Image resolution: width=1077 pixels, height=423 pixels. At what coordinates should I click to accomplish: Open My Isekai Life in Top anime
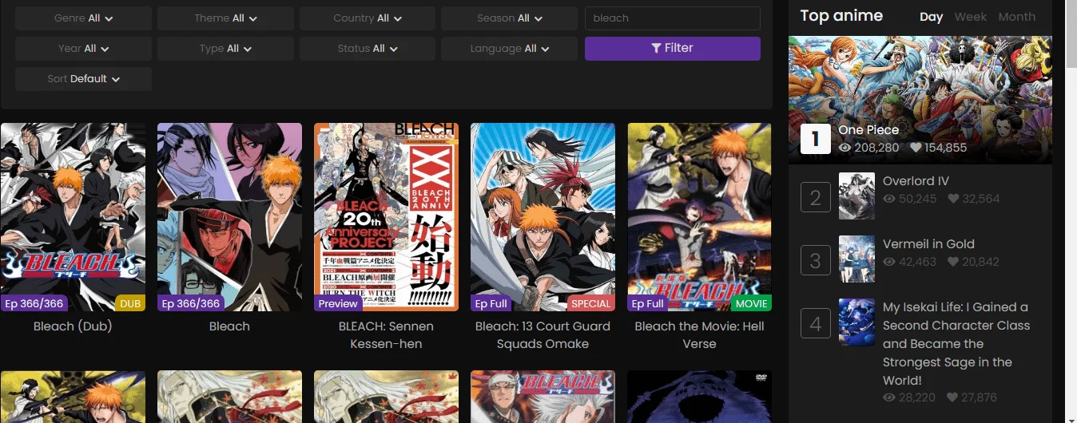(x=956, y=344)
